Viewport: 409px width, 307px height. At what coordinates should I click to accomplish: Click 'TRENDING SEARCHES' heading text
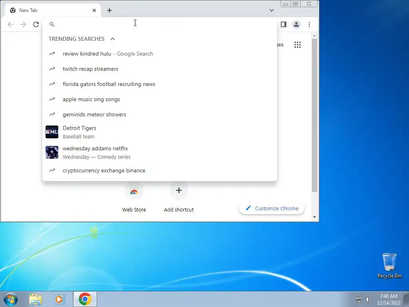point(76,39)
